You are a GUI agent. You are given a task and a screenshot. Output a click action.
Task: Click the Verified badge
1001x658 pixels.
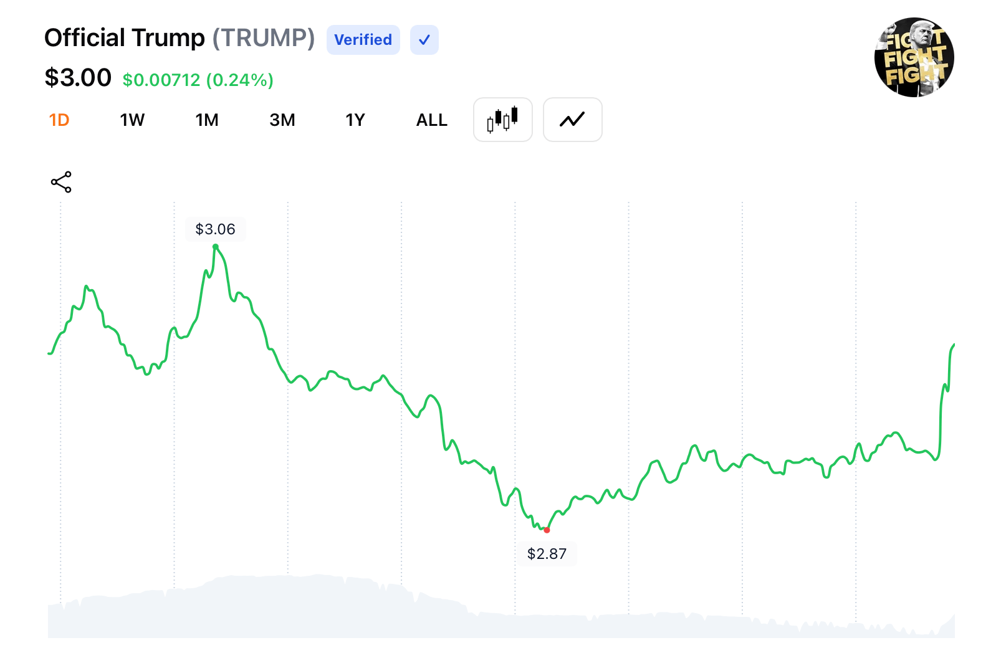(x=363, y=39)
